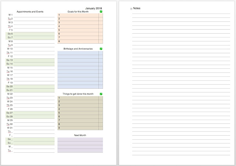Click the table handle beside Notes
This screenshot has width=236, height=166.
click(131, 9)
